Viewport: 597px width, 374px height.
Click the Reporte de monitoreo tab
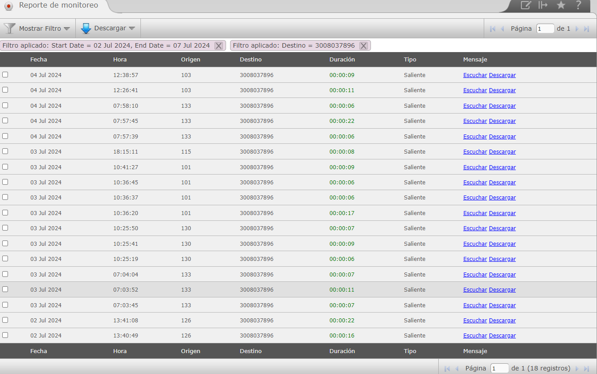coord(58,5)
